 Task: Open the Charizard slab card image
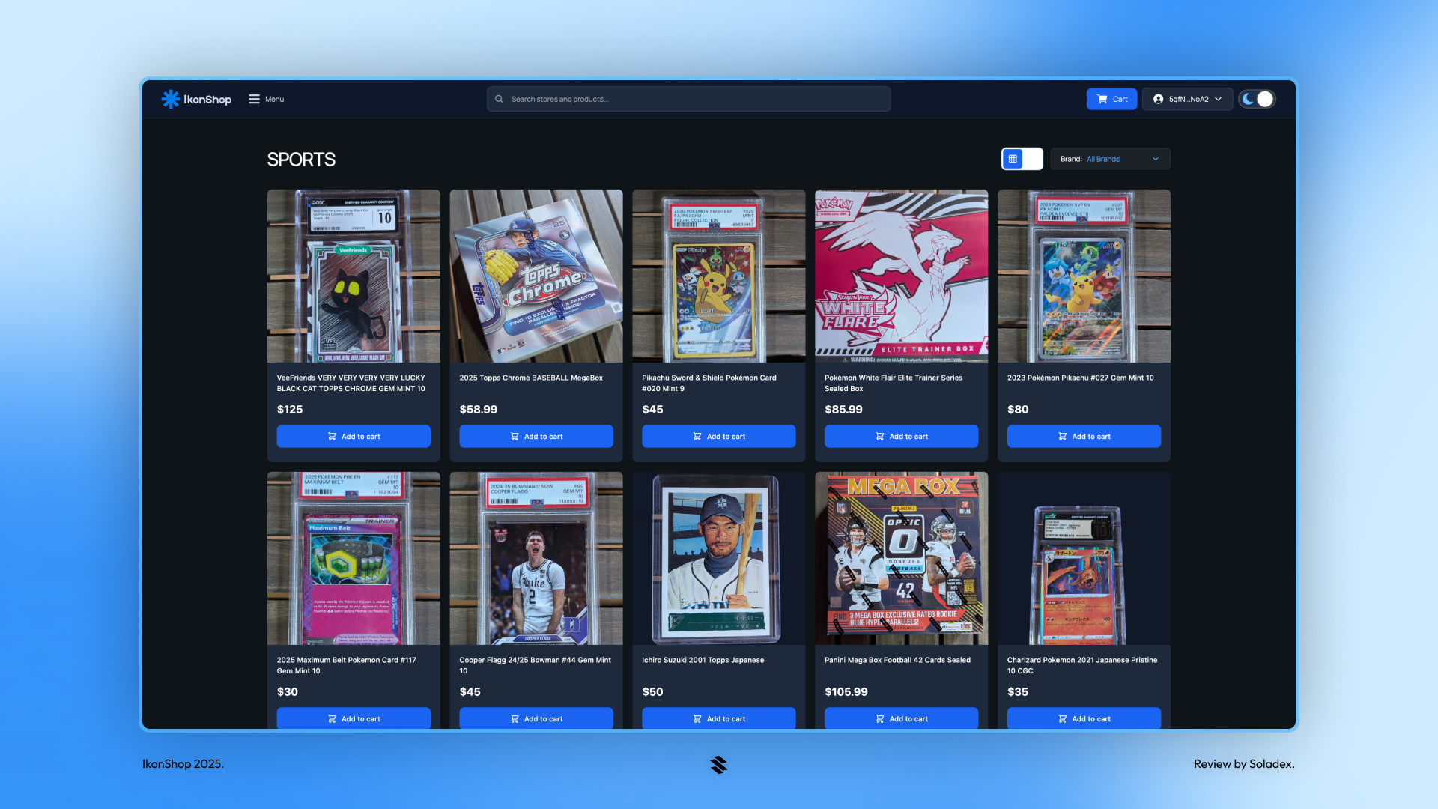[1084, 558]
